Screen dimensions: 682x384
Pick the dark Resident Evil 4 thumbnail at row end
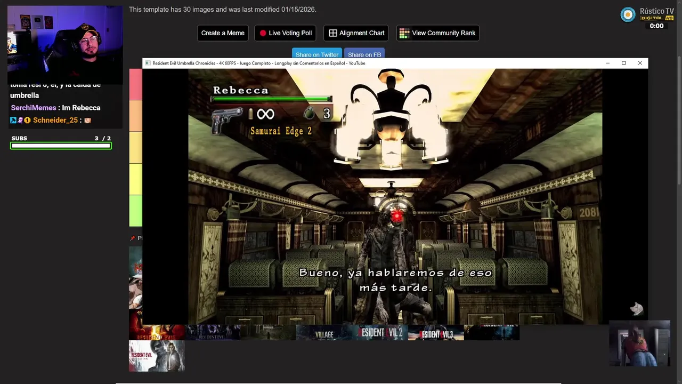click(492, 332)
